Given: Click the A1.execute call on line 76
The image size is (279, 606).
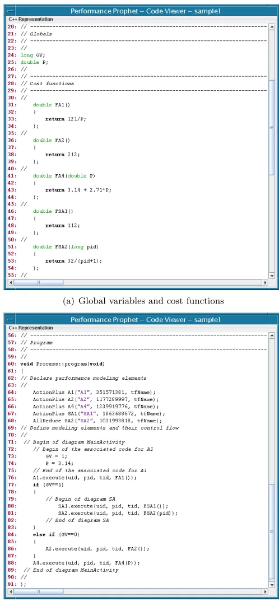Looking at the screenshot, I should point(85,477).
